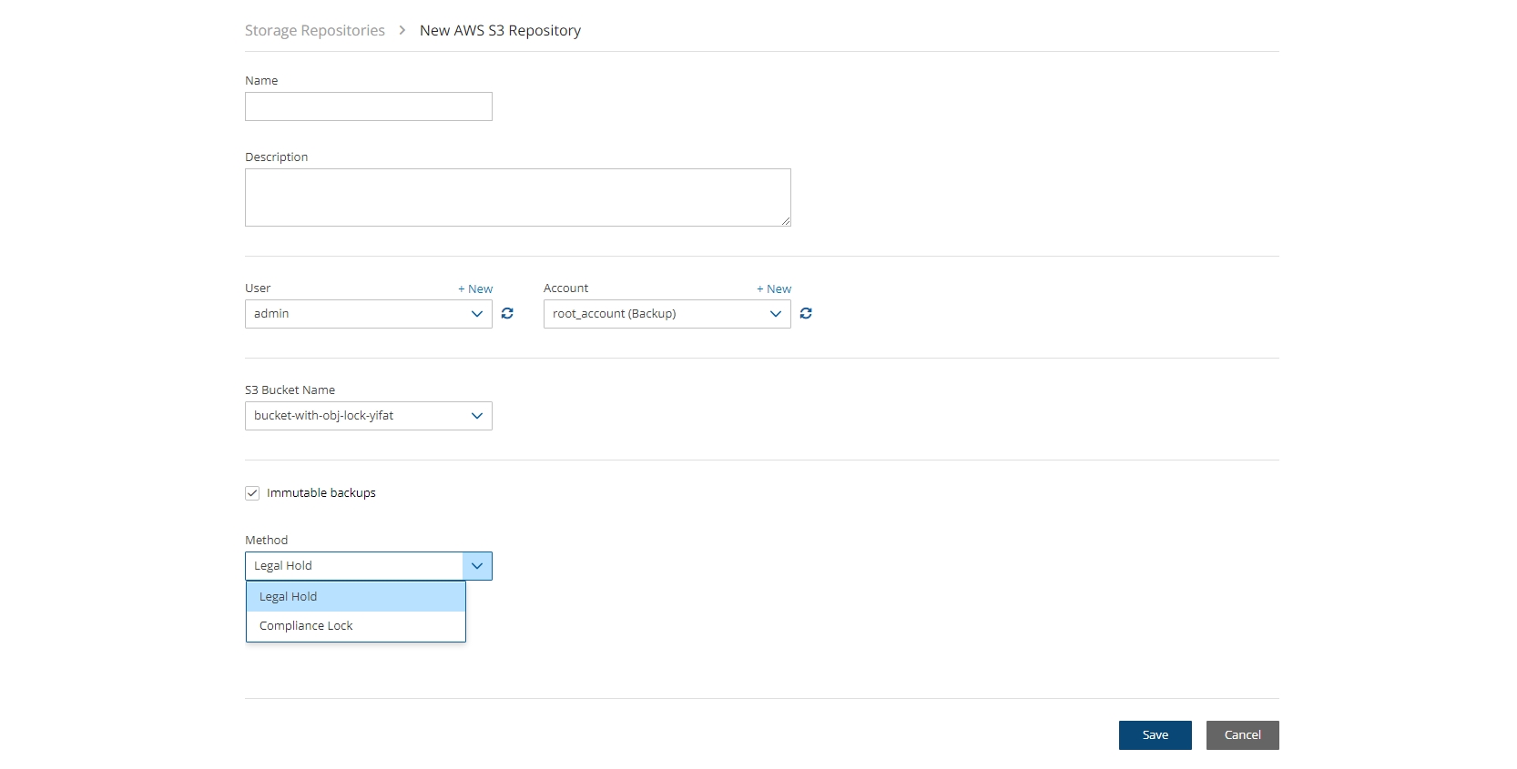The image size is (1517, 769).
Task: Focus the Name input field
Action: [368, 106]
